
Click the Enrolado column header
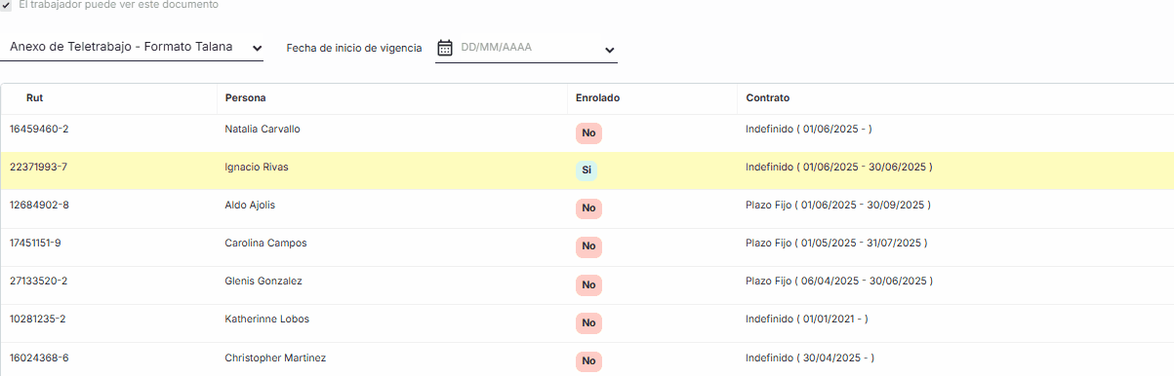pyautogui.click(x=597, y=98)
